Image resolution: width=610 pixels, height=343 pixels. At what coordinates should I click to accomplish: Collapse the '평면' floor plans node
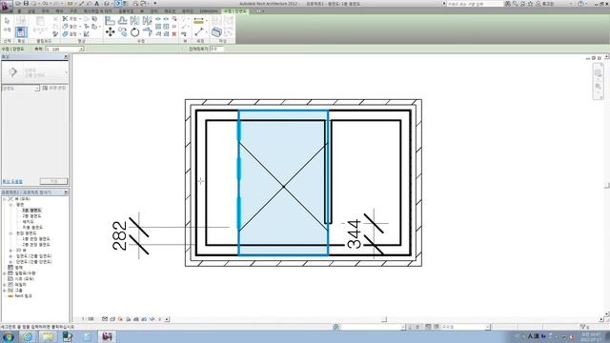(10, 205)
